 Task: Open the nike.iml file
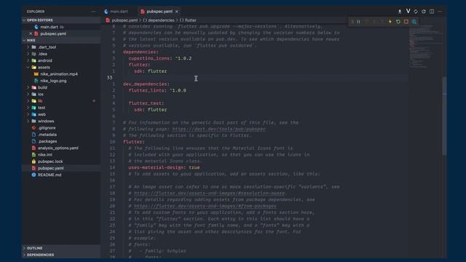point(45,154)
